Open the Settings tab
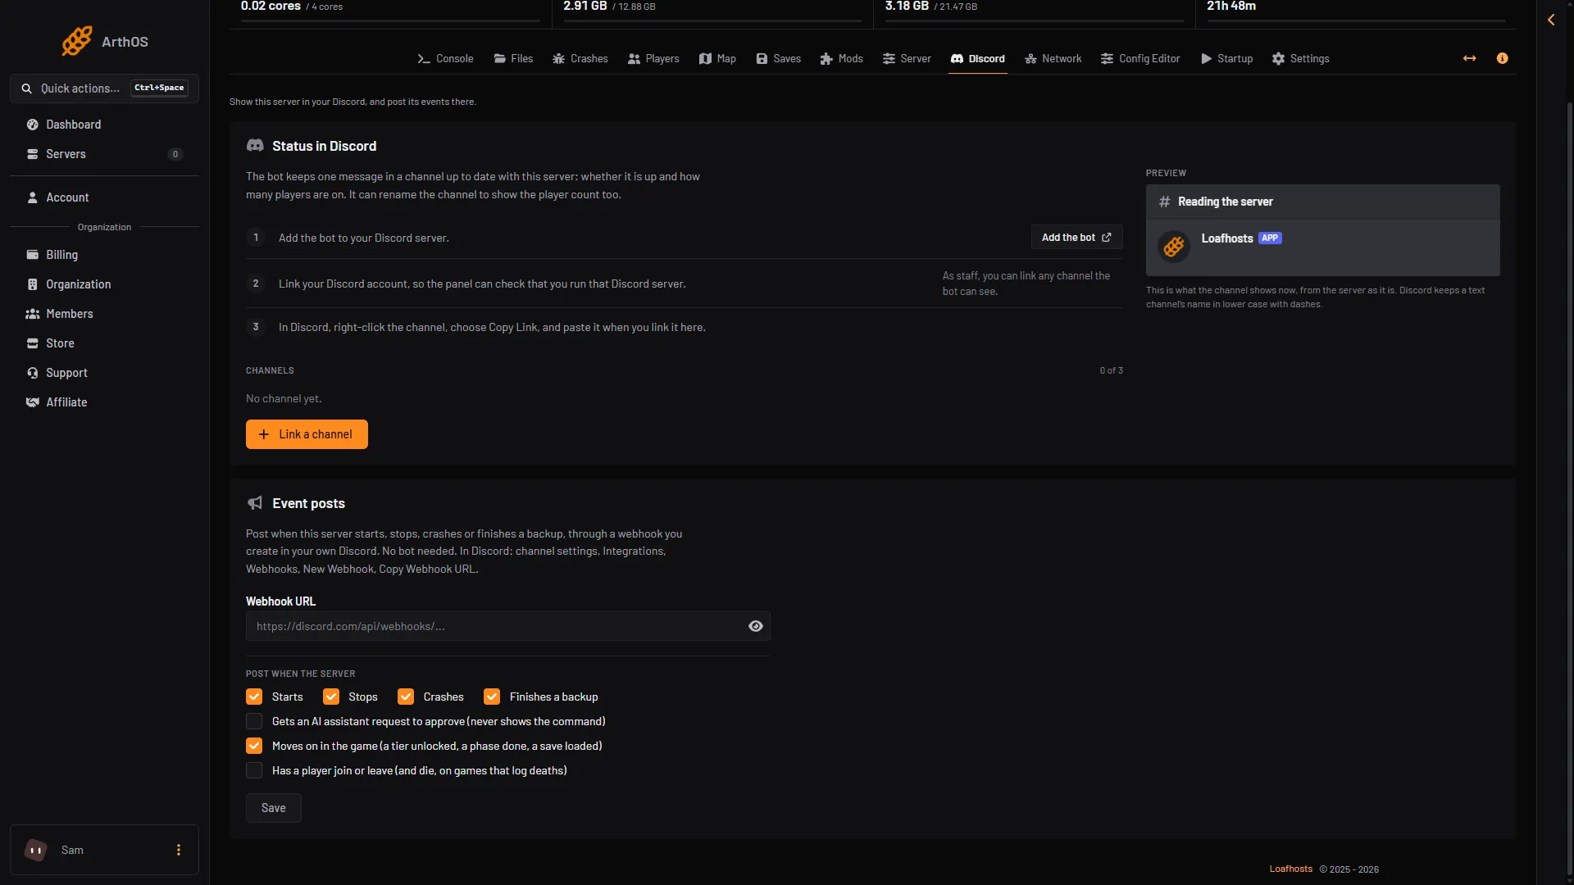Screen dimensions: 1574x885 tap(1301, 58)
